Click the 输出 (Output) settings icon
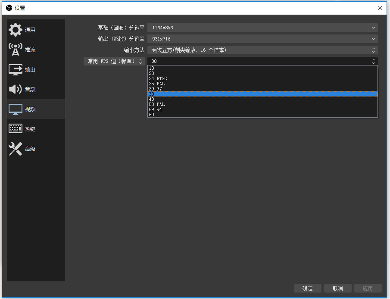 tap(15, 69)
